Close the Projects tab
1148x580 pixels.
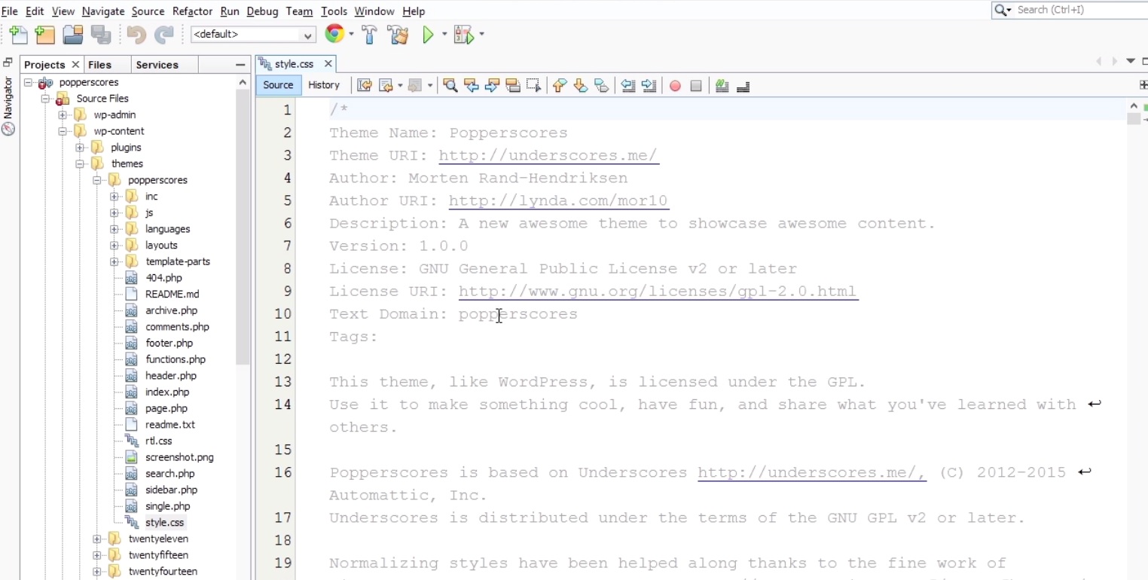click(x=75, y=65)
